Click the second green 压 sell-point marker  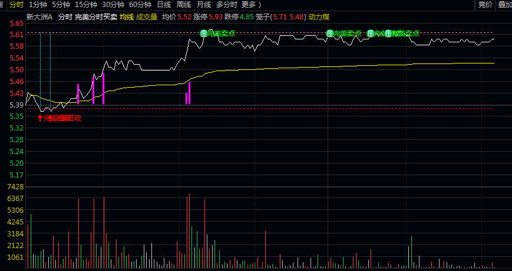click(x=330, y=34)
